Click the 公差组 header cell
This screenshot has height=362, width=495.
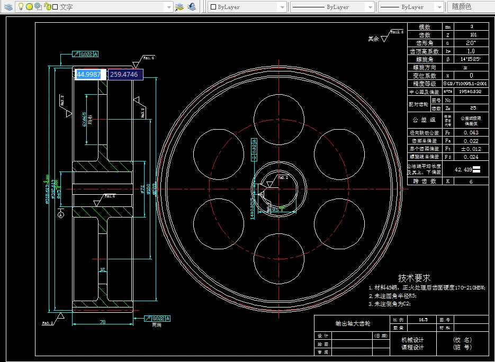point(425,120)
